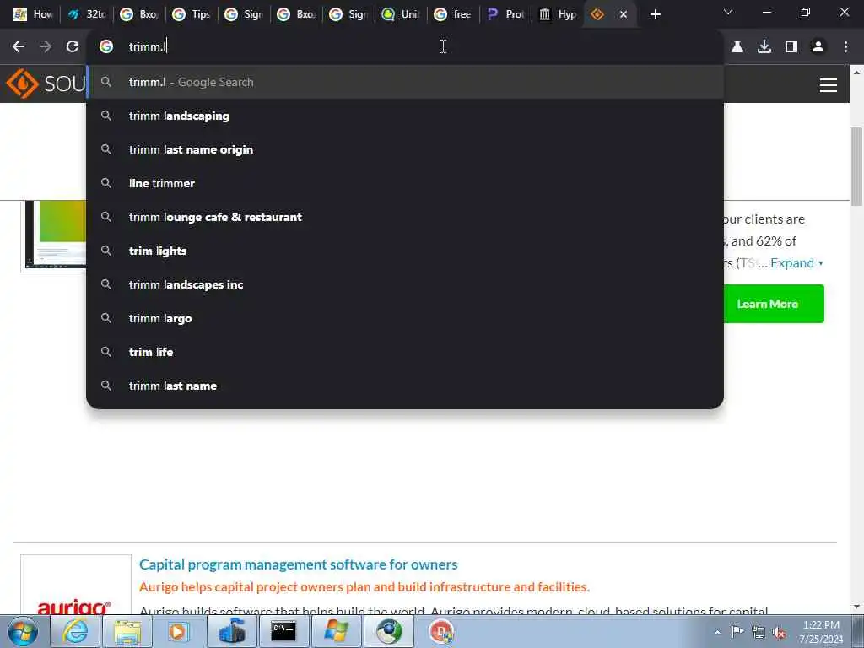This screenshot has height=648, width=864.
Task: Click 'Aurigo helps capital project owners' text
Action: pyautogui.click(x=364, y=587)
